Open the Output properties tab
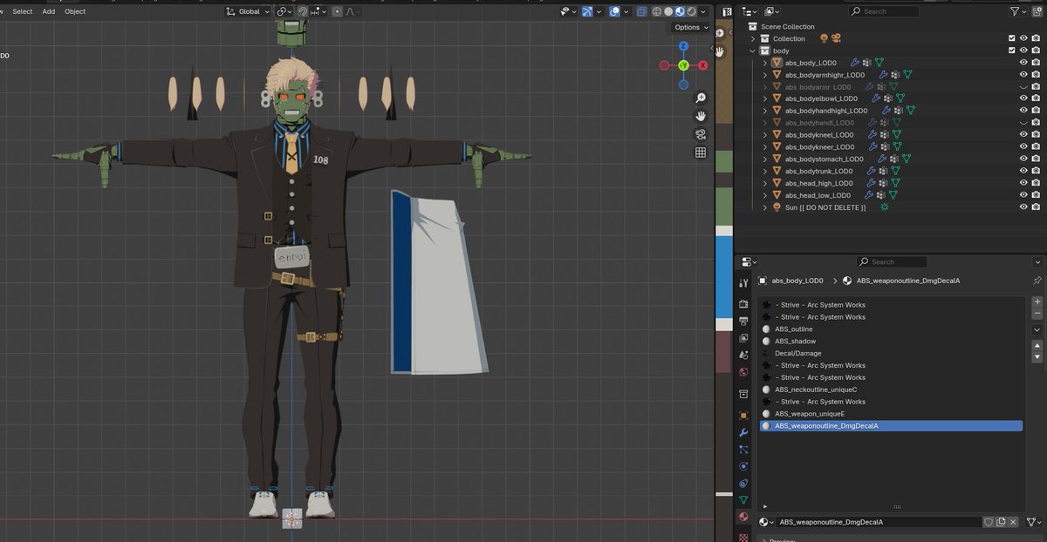 [743, 321]
